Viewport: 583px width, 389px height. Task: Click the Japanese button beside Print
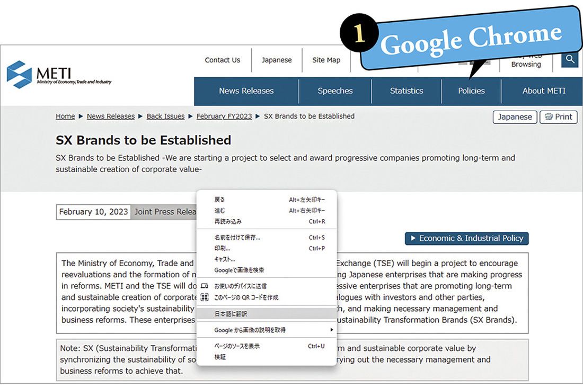click(x=515, y=117)
